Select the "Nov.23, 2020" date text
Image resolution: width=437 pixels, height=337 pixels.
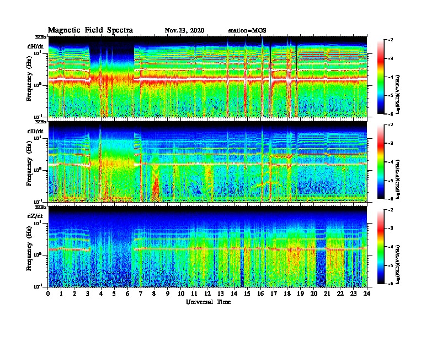point(184,31)
